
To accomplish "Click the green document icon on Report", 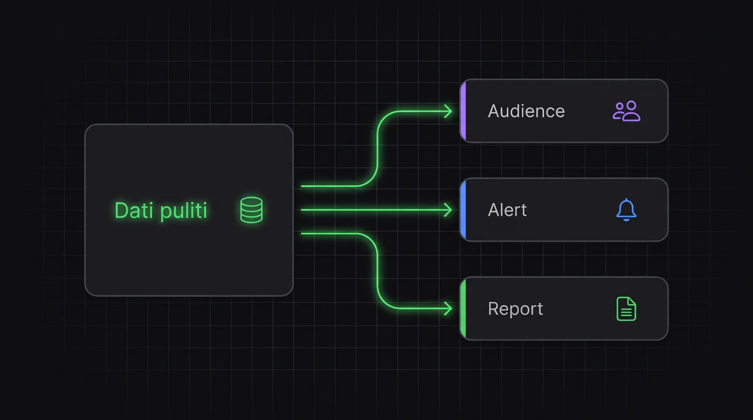I will coord(626,309).
